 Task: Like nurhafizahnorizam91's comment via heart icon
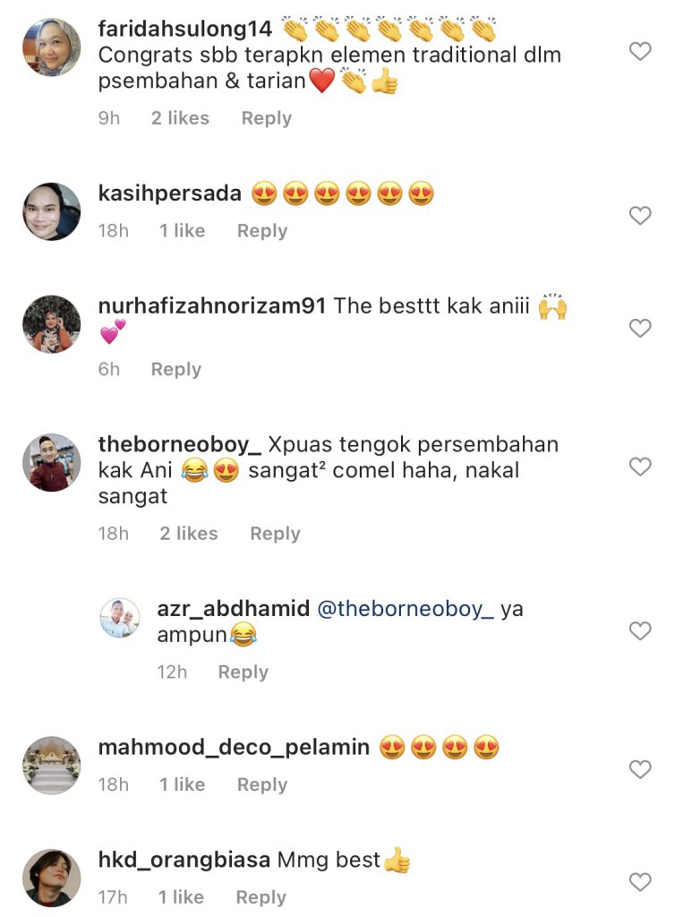640,328
